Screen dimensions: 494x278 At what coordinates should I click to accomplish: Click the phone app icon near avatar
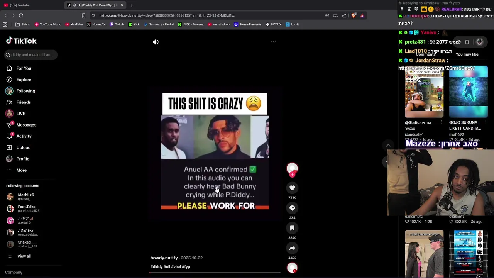pyautogui.click(x=467, y=42)
